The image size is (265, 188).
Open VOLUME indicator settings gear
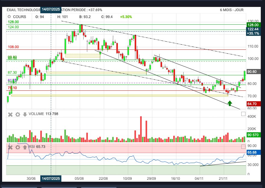(x=18, y=114)
